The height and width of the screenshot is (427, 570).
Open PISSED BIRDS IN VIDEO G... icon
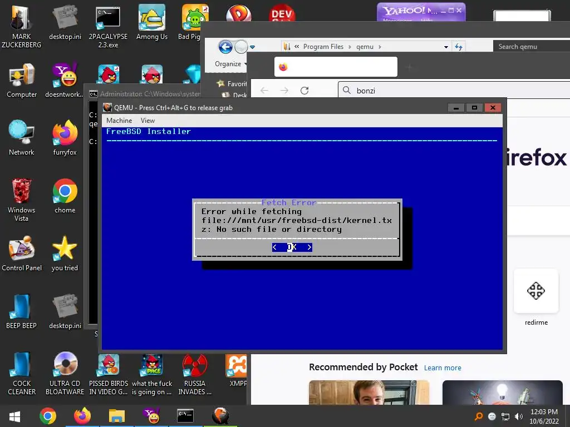coord(109,374)
